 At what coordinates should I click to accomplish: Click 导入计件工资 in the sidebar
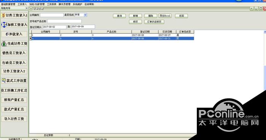click(x=14, y=119)
